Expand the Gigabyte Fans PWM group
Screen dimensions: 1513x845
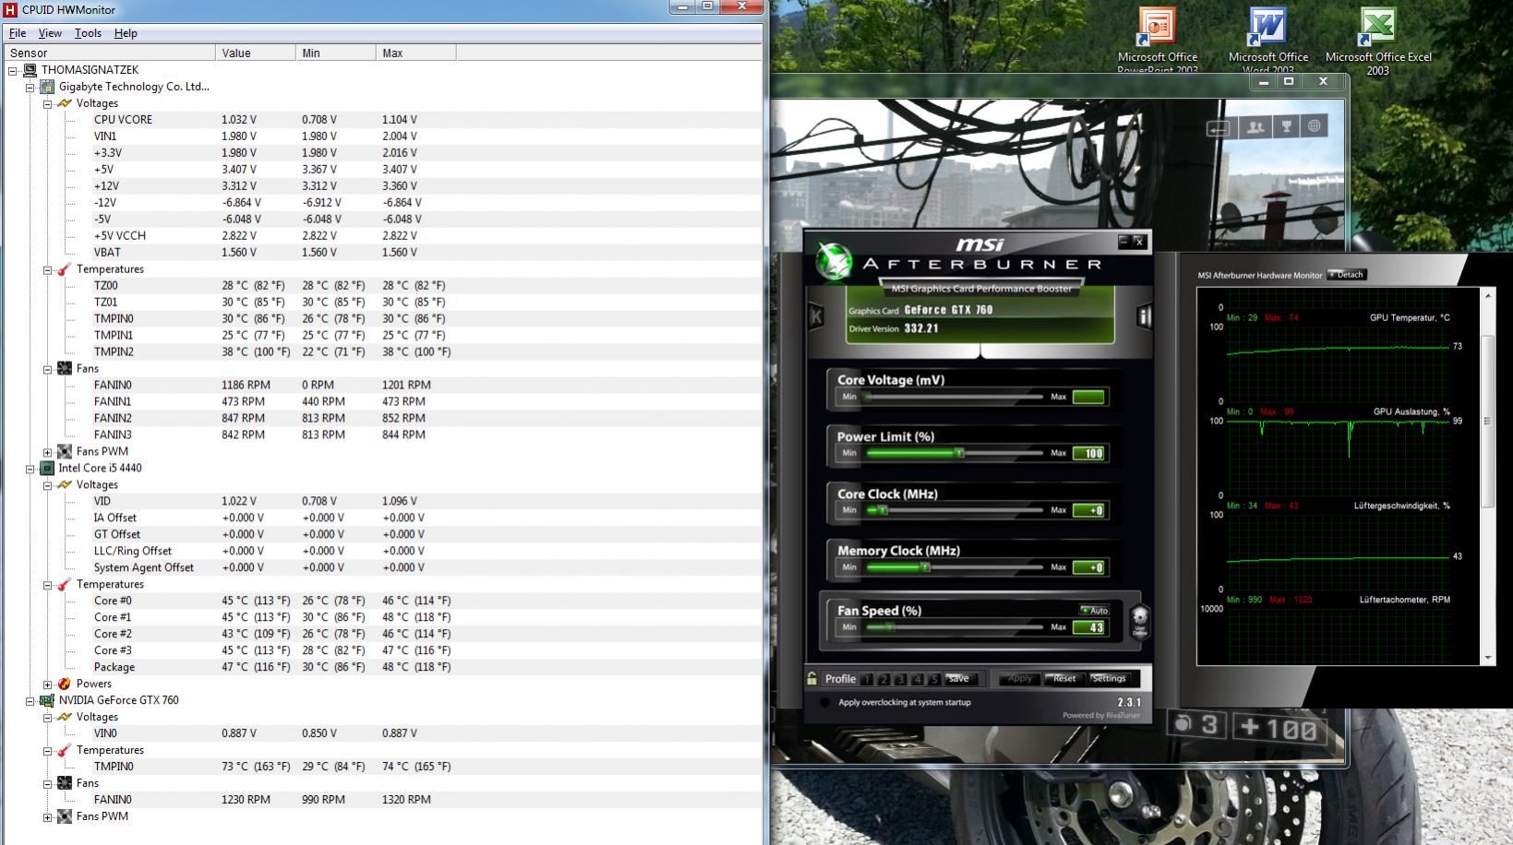[x=48, y=452]
